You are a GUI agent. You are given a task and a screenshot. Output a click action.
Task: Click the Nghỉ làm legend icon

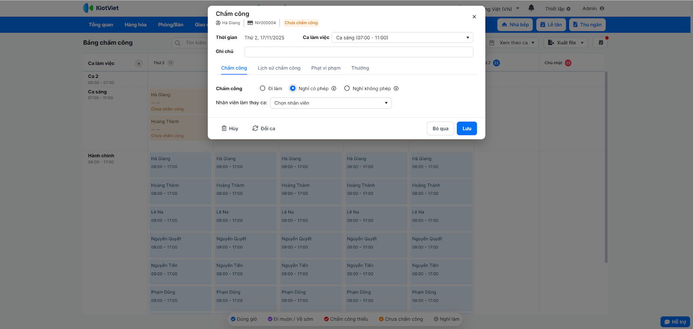tap(436, 319)
